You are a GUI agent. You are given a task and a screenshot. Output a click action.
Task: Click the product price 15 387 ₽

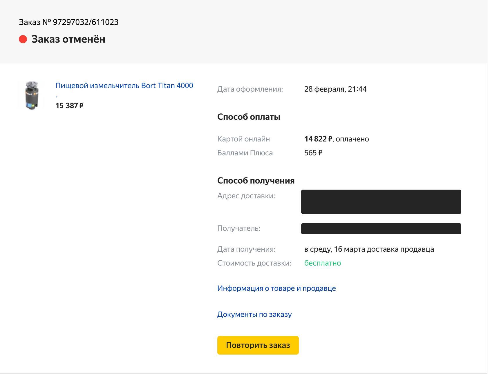tap(69, 106)
